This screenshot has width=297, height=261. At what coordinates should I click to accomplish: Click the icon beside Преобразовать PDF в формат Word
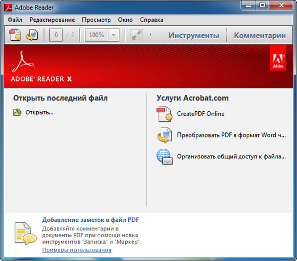164,135
